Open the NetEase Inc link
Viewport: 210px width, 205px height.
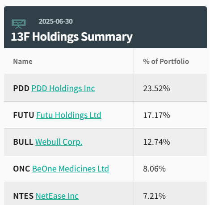pyautogui.click(x=57, y=196)
